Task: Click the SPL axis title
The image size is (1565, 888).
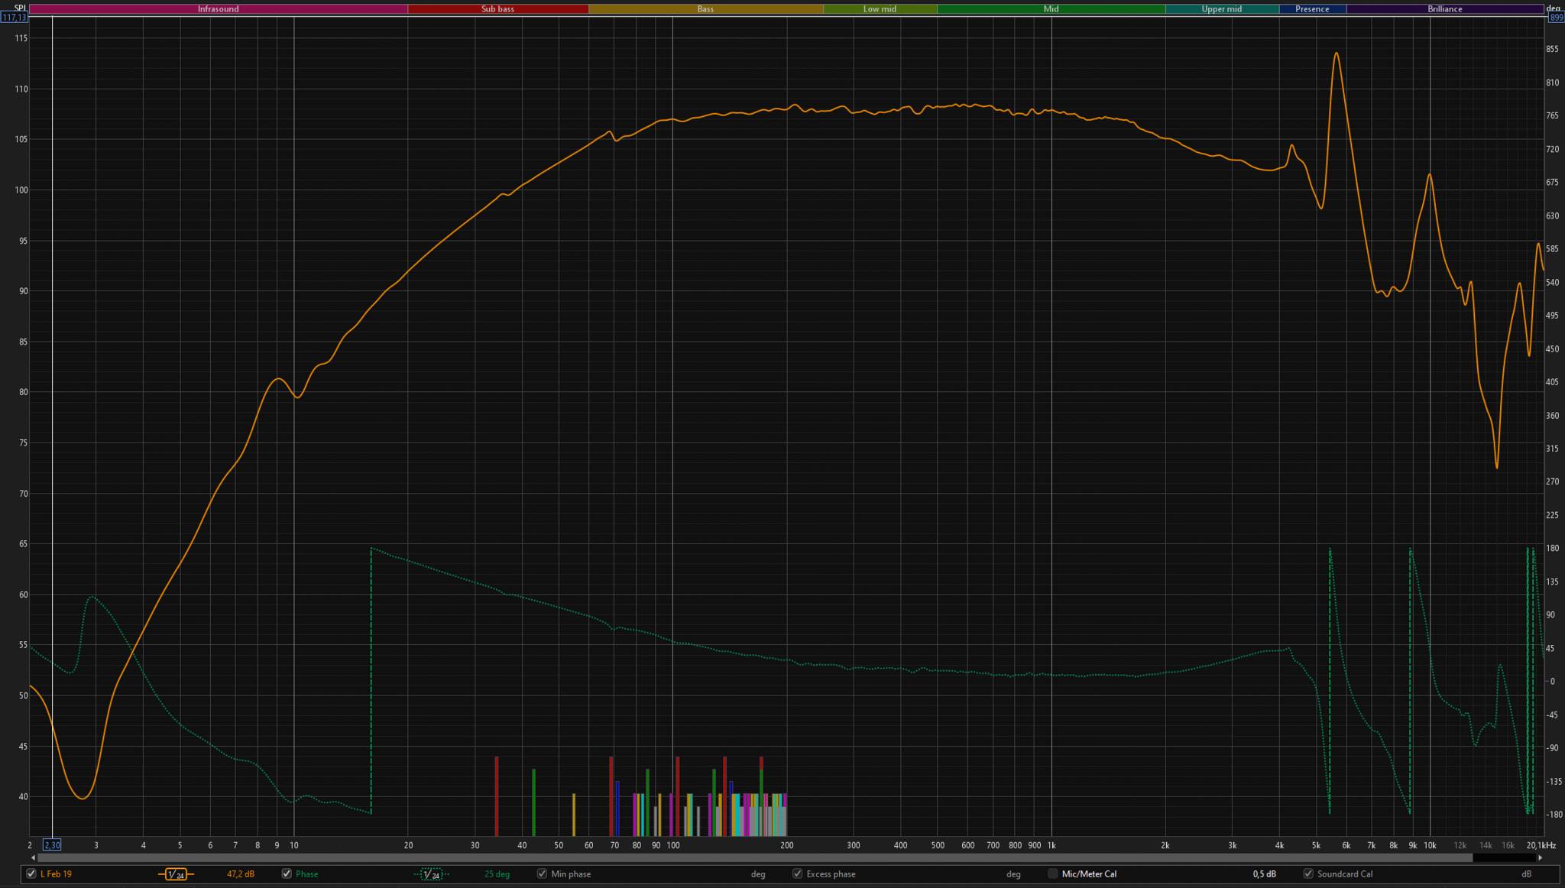Action: tap(20, 8)
